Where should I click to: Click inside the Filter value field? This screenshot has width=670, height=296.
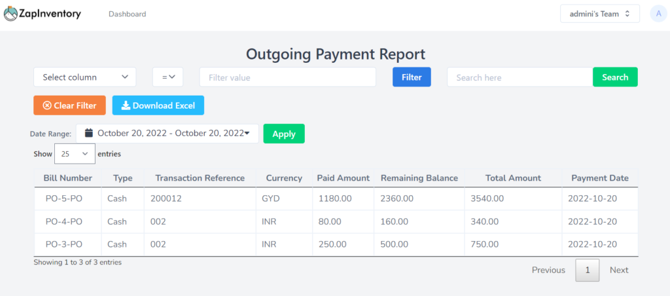tap(288, 77)
